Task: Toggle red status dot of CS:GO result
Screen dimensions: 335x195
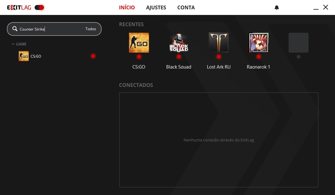Action: tap(93, 56)
